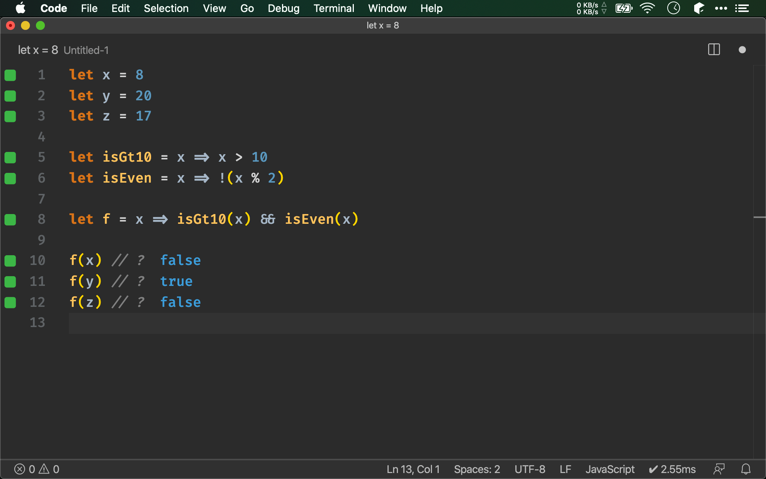Click the value 17 on line 3
Viewport: 766px width, 479px height.
coord(144,116)
